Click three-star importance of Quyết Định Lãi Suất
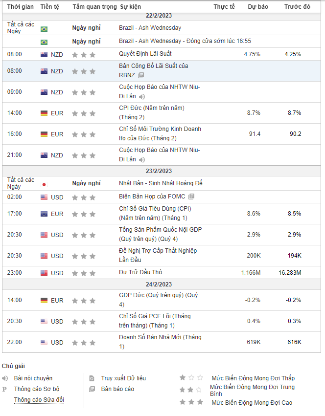Screen dimensions: 325x416 (x=83, y=55)
